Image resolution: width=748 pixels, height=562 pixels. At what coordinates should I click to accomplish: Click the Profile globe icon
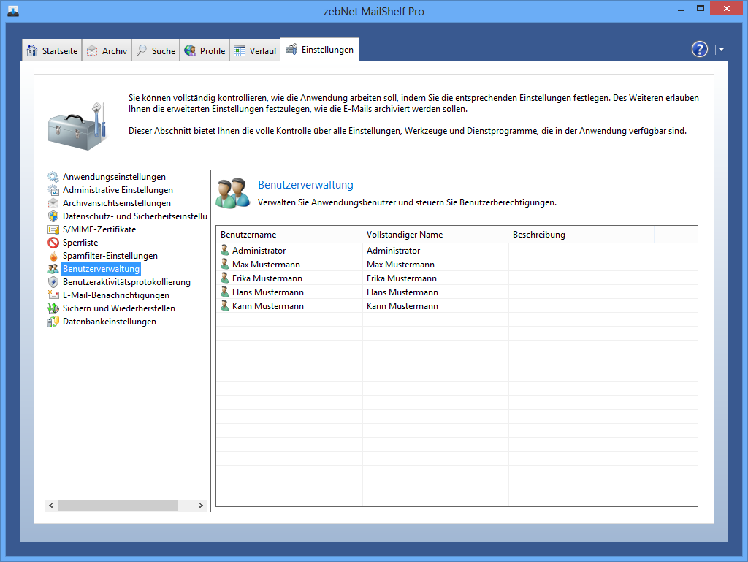pyautogui.click(x=190, y=50)
